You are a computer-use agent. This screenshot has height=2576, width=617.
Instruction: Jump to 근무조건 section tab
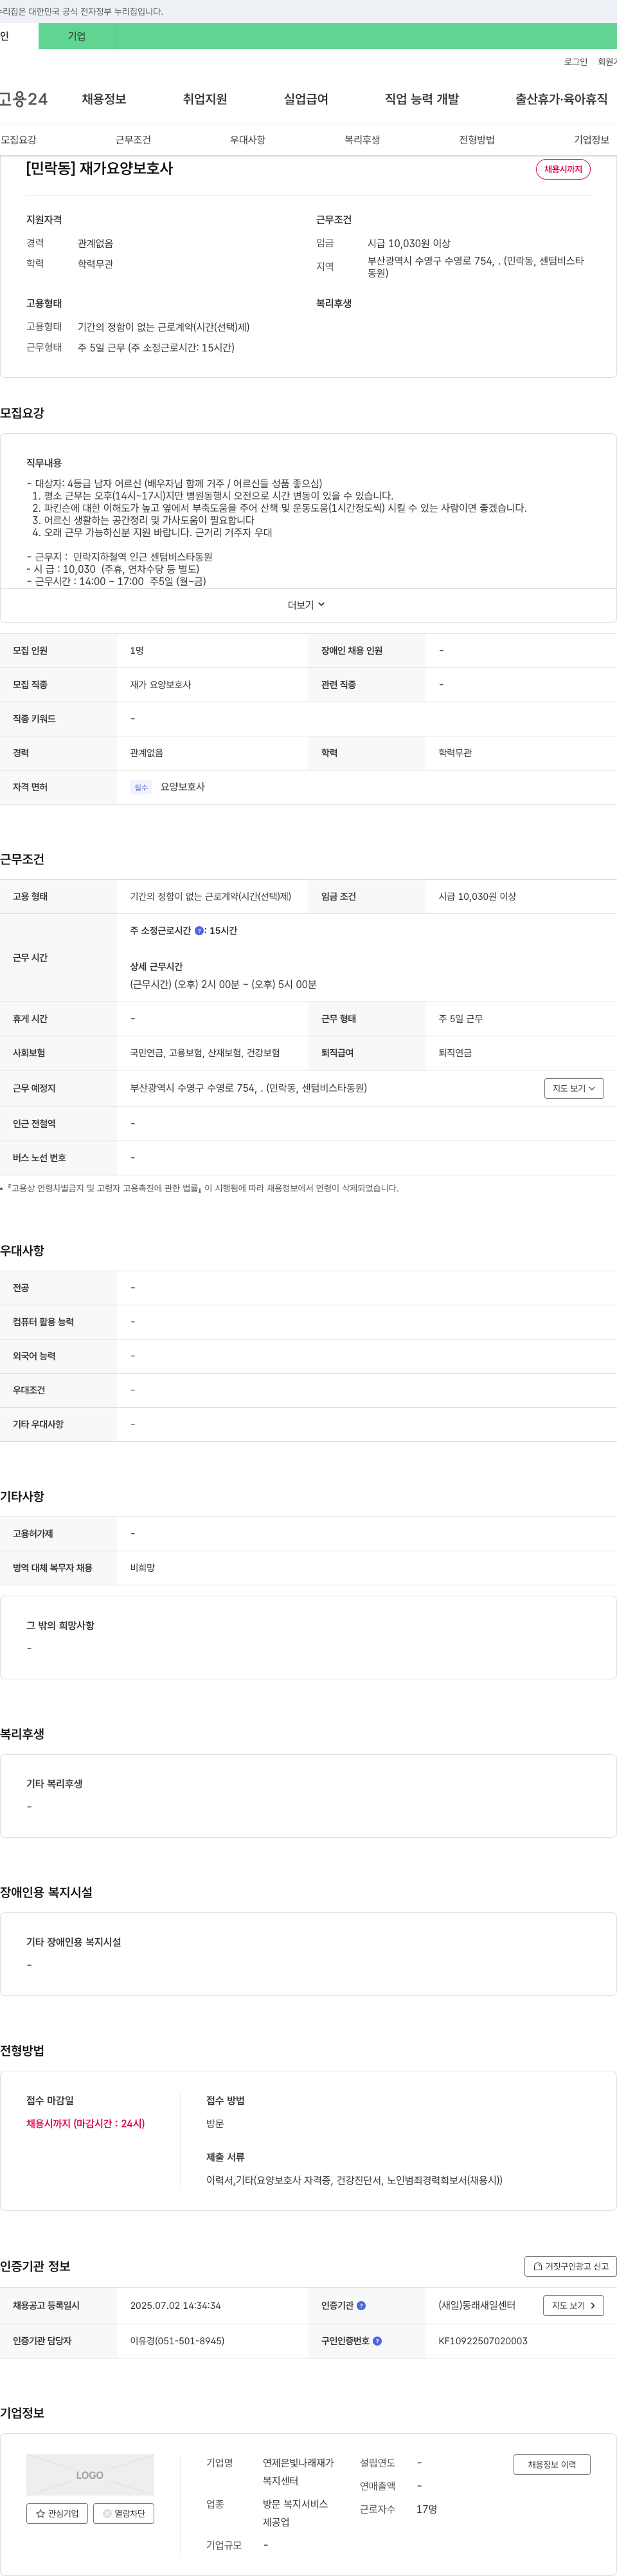pos(133,140)
